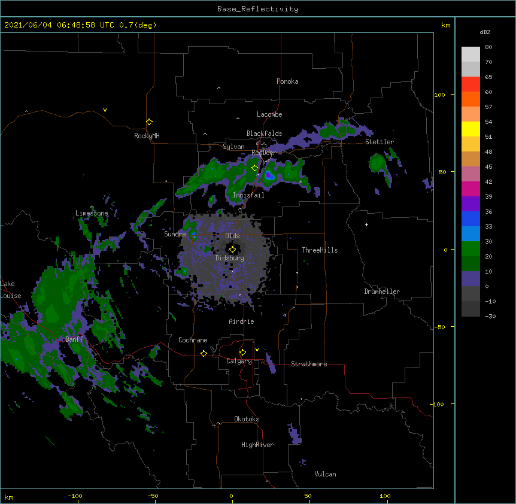The width and height of the screenshot is (516, 504).
Task: Click the Lacombe city label
Action: [269, 114]
